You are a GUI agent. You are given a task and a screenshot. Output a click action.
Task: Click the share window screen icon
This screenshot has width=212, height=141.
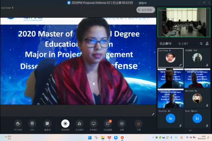pos(94,123)
